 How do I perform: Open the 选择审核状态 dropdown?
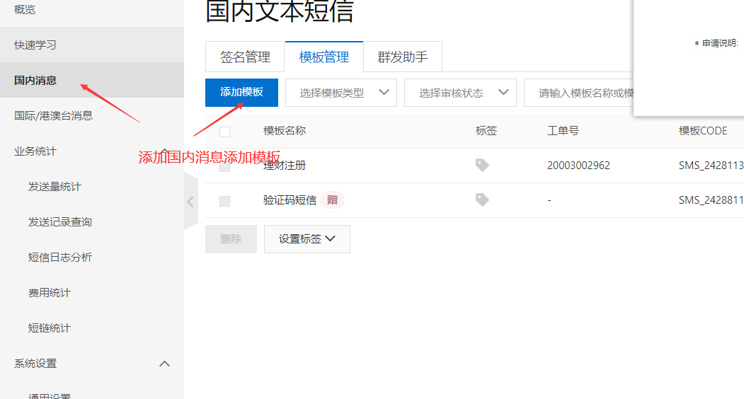coord(460,93)
